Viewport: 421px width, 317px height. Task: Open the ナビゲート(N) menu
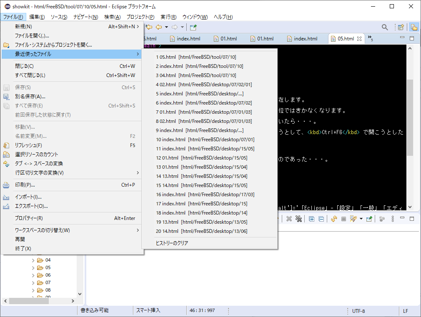85,17
